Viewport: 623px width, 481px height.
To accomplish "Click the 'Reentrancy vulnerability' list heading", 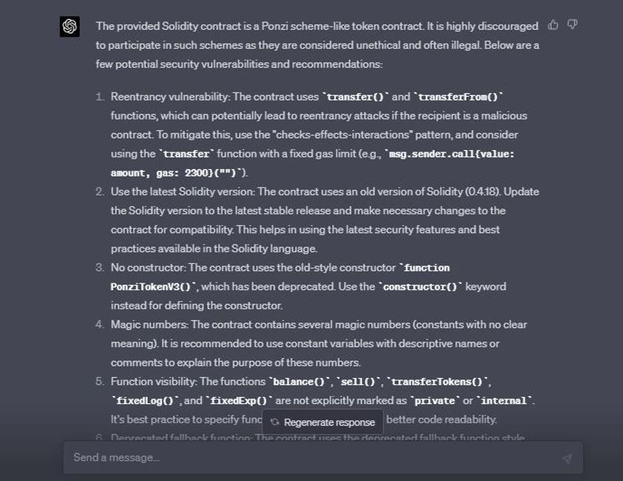I will (x=170, y=97).
